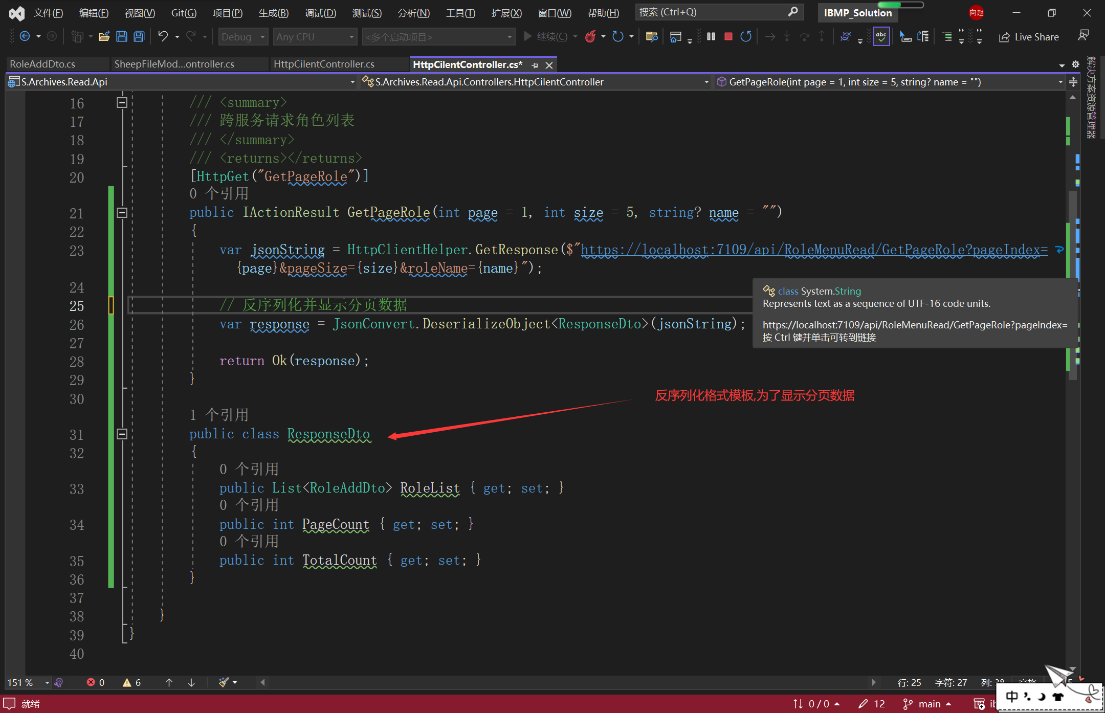Click the editor split-view button
The width and height of the screenshot is (1105, 713).
pos(1073,82)
